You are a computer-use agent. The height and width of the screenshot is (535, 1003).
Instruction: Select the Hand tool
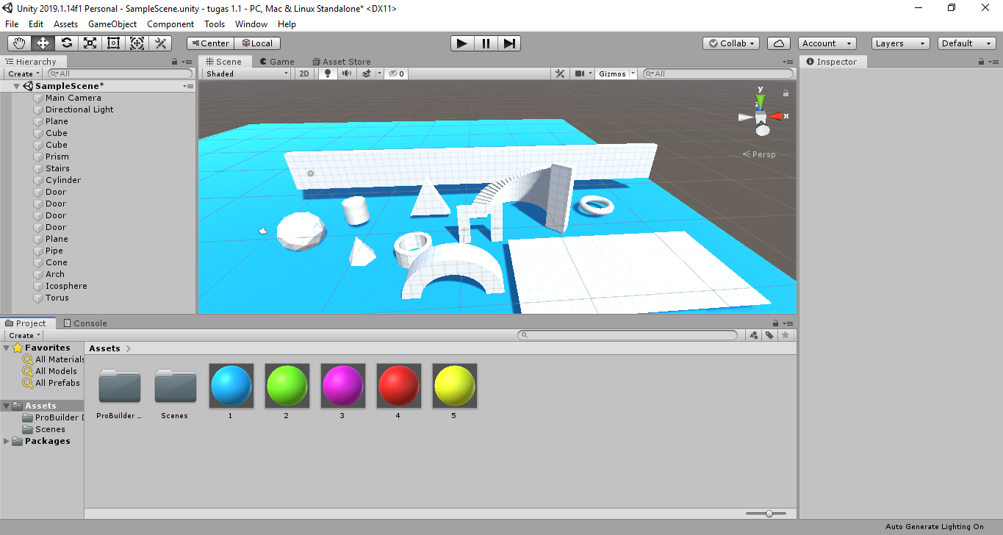point(18,43)
